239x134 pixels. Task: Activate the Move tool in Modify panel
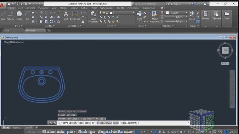pos(41,13)
